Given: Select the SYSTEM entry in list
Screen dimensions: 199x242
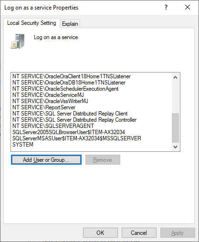Looking at the screenshot, I should 23,145.
